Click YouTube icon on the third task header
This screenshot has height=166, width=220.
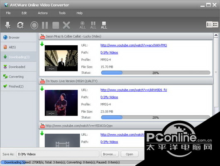coord(42,125)
